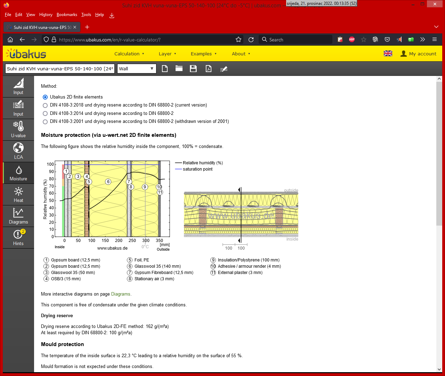Image resolution: width=445 pixels, height=376 pixels.
Task: Create a new component document
Action: click(x=165, y=69)
